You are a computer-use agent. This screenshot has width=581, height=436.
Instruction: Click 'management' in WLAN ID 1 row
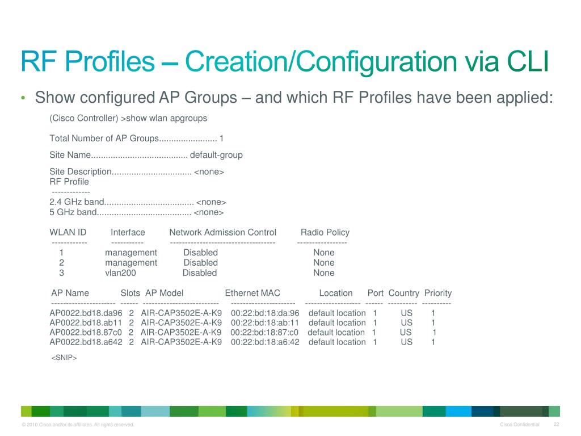(131, 253)
